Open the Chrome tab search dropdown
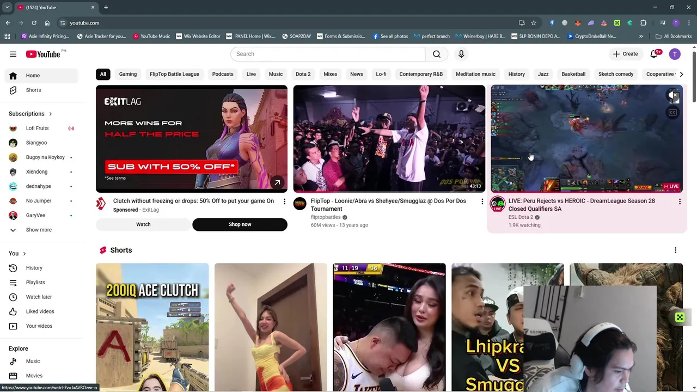The height and width of the screenshot is (392, 697). (7, 8)
